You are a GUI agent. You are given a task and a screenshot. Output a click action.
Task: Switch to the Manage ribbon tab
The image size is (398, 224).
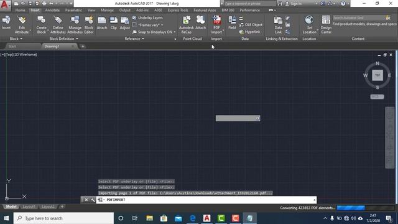point(107,10)
